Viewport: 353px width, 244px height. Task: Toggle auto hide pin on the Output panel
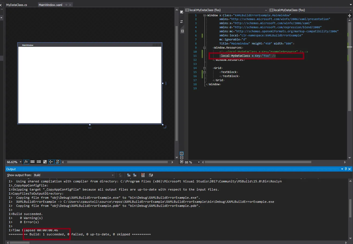346,169
